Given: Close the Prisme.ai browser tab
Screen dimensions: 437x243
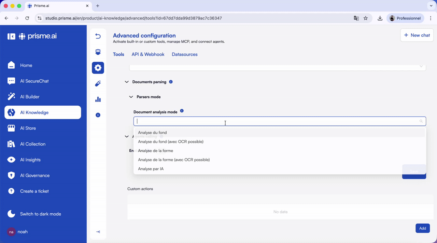Looking at the screenshot, I should [x=87, y=6].
